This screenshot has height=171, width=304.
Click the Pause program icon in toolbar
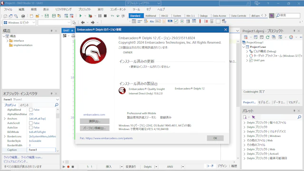pos(100,16)
